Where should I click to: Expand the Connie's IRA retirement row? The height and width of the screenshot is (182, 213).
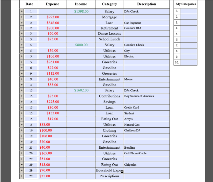point(21,28)
